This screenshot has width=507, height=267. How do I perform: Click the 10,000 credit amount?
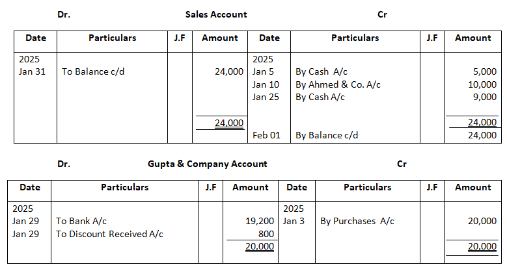click(482, 84)
